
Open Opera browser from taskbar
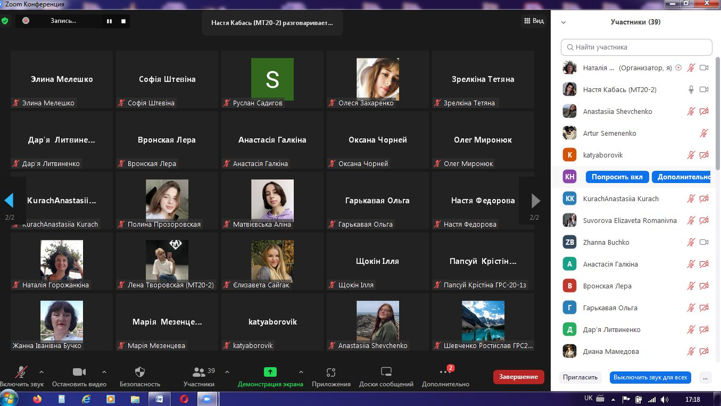click(x=184, y=399)
